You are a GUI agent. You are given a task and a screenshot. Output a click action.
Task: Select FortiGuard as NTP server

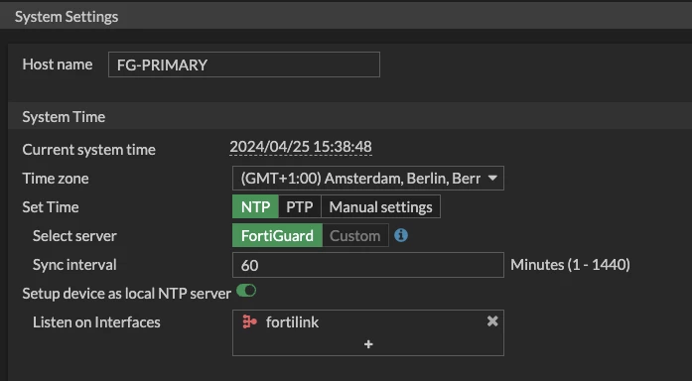[277, 235]
